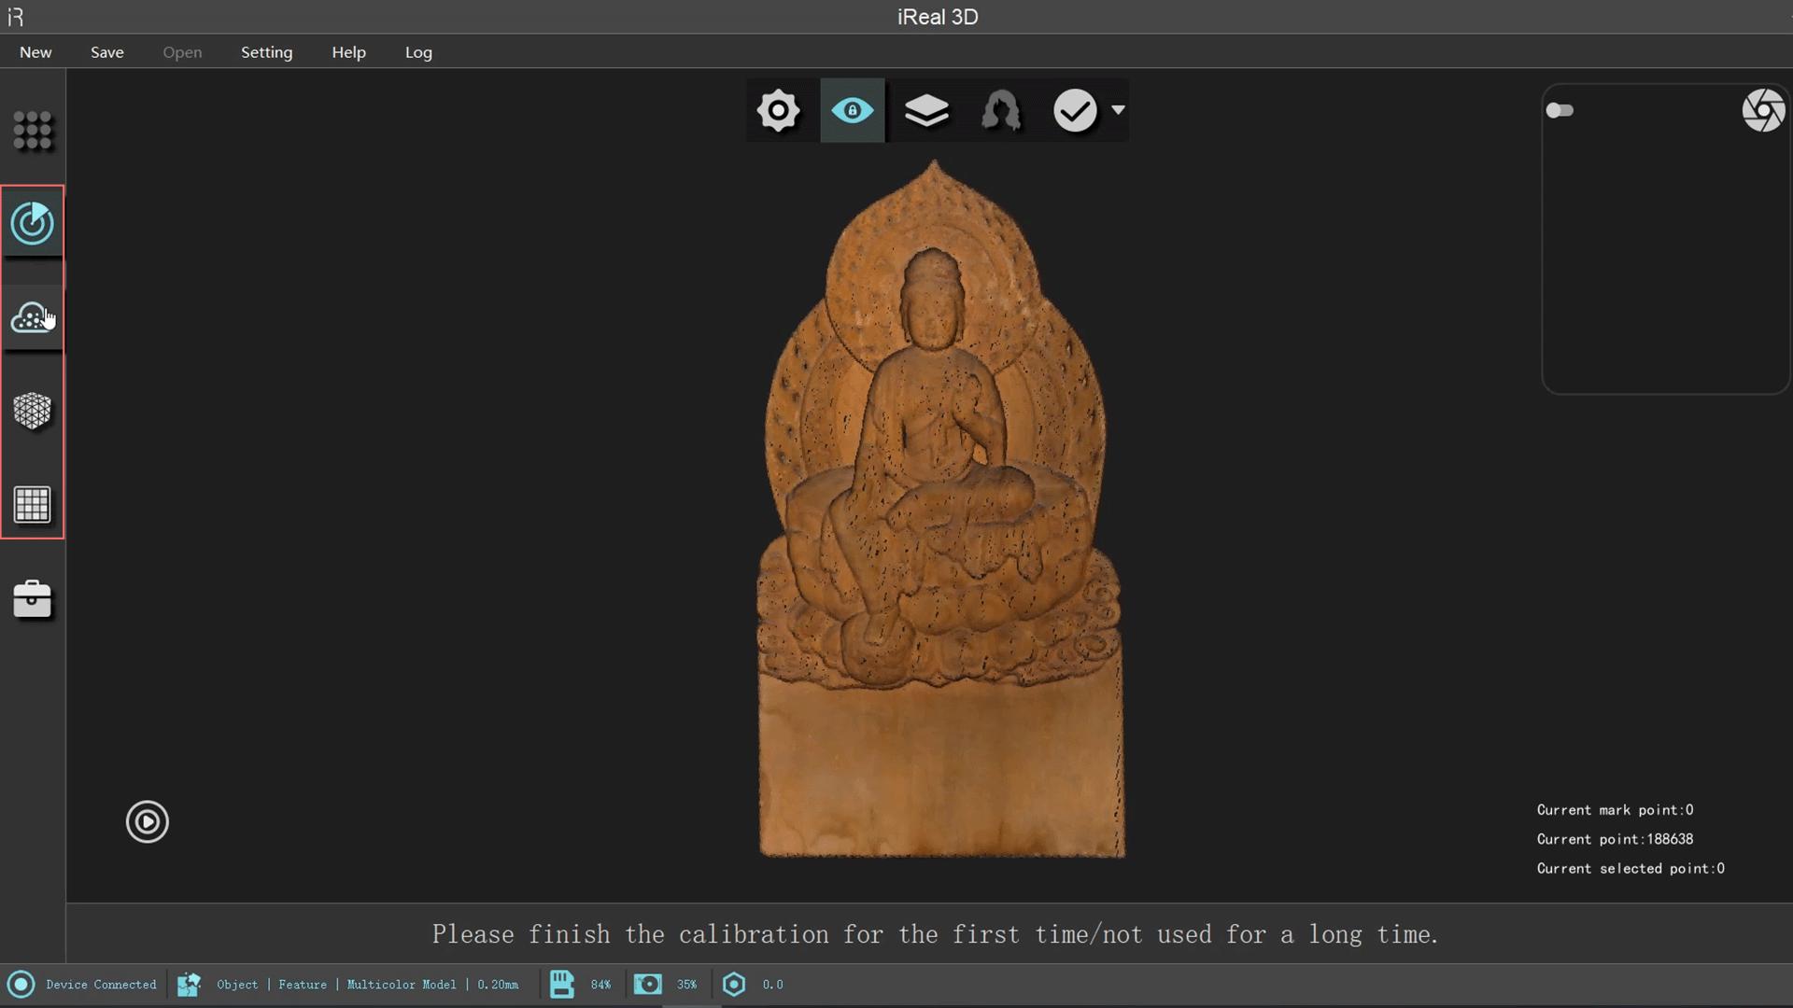Open scanner gear settings in top toolbar
This screenshot has width=1793, height=1008.
point(778,111)
